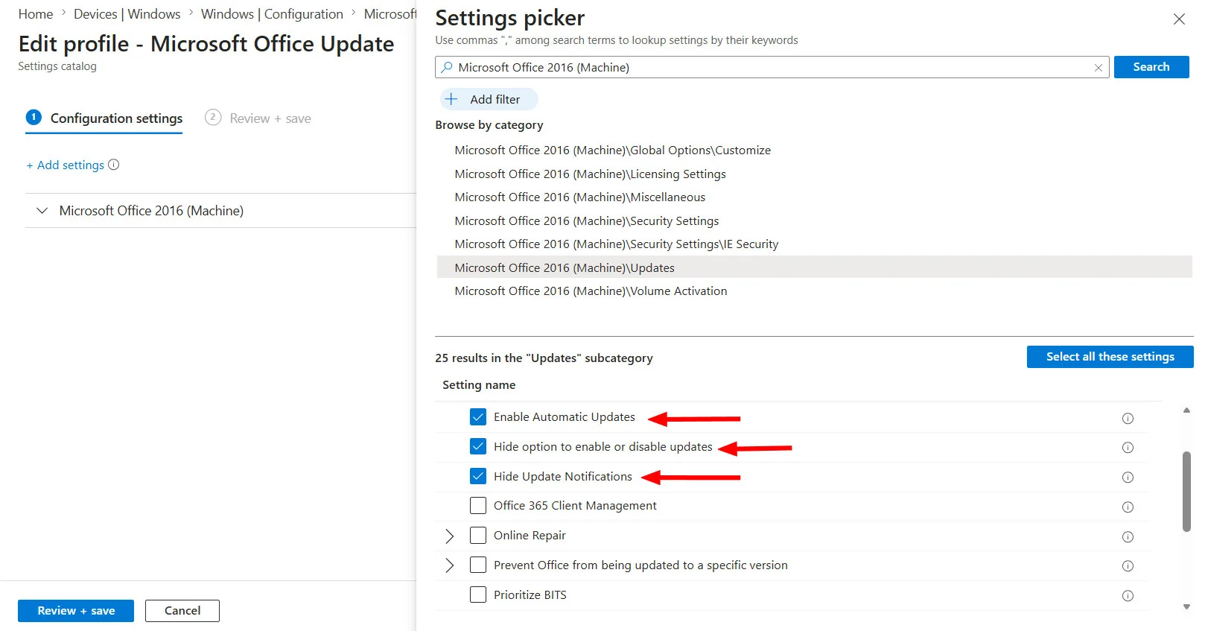Image resolution: width=1205 pixels, height=631 pixels.
Task: Click the results list scrollbar thumb
Action: point(1186,492)
